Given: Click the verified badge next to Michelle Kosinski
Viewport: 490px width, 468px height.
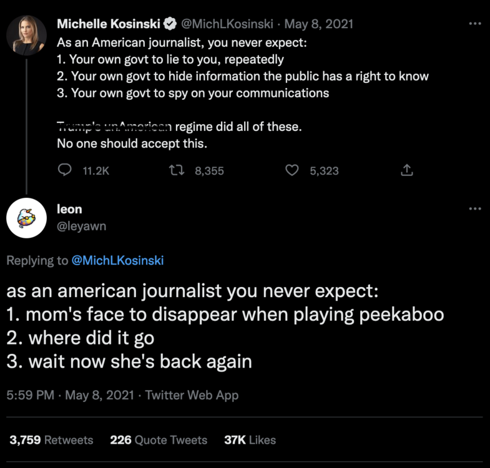Looking at the screenshot, I should coord(170,24).
